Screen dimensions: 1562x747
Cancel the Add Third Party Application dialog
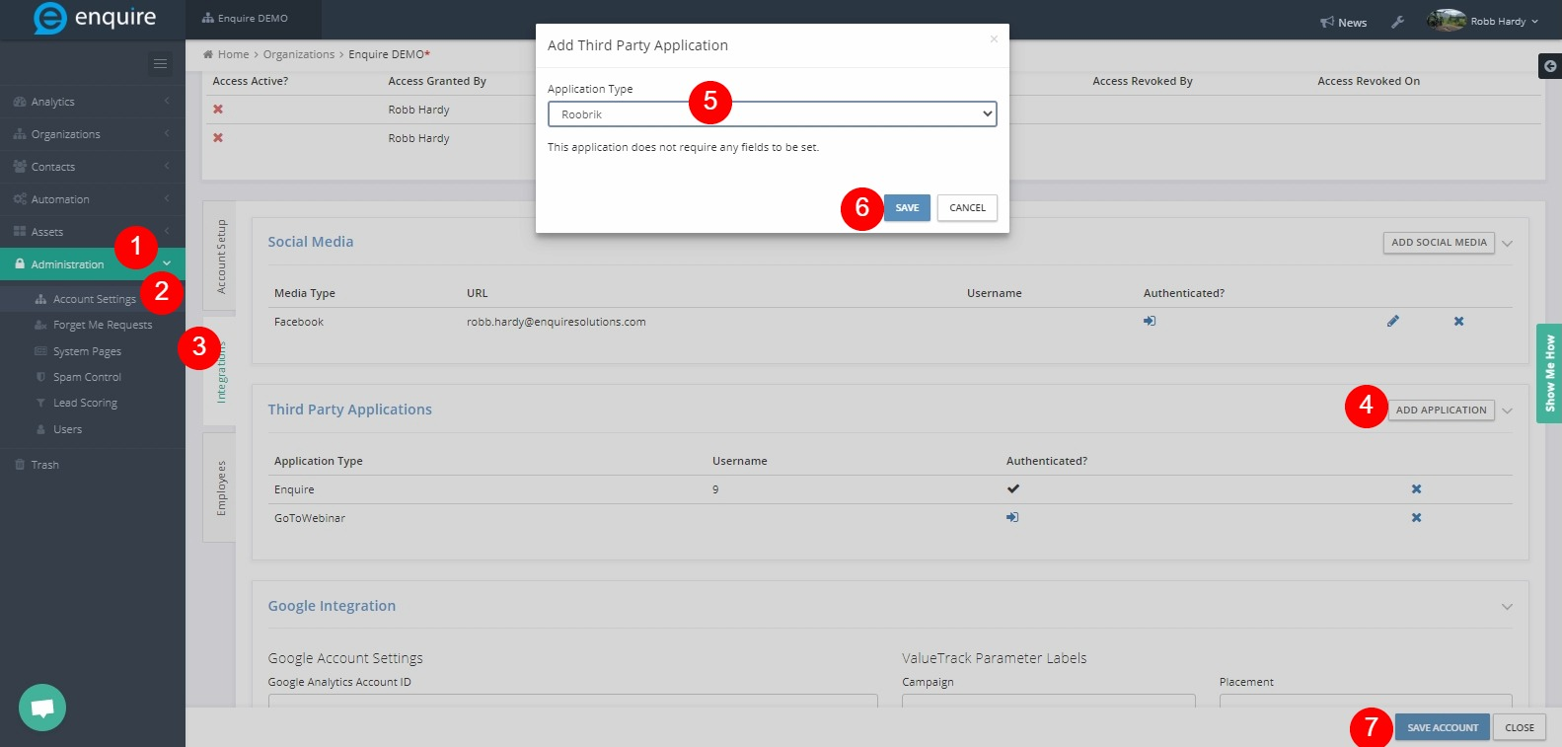pyautogui.click(x=967, y=207)
